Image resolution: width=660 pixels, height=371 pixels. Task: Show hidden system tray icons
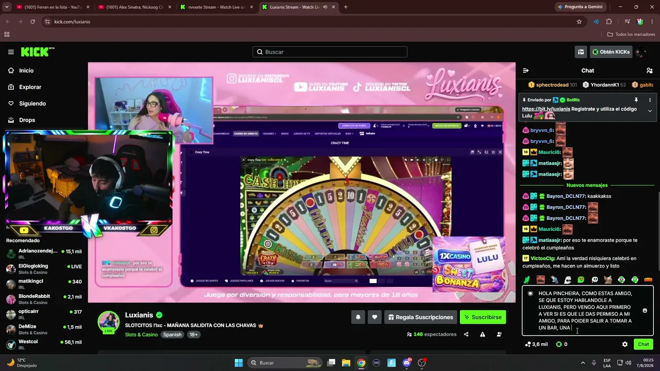click(583, 363)
